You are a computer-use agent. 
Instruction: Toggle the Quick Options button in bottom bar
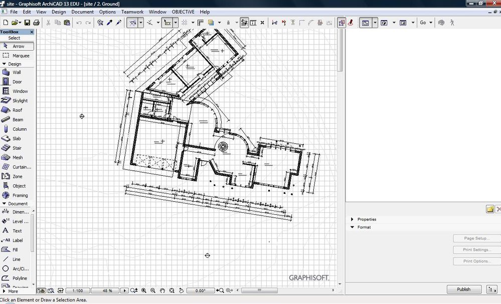(x=42, y=290)
